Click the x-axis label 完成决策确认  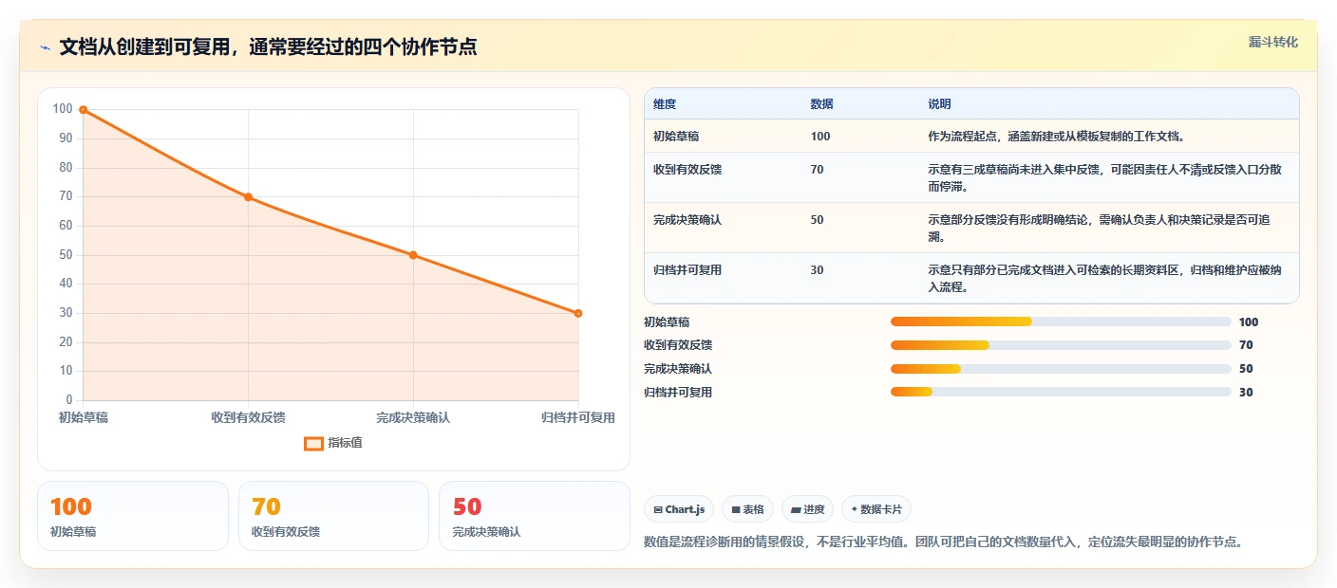[x=413, y=417]
